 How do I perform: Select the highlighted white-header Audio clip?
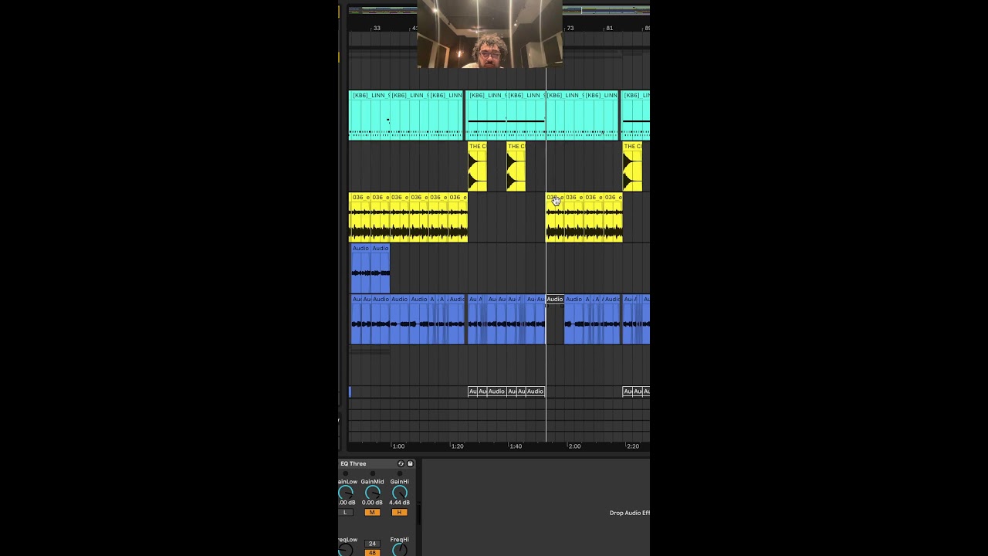[x=555, y=300]
